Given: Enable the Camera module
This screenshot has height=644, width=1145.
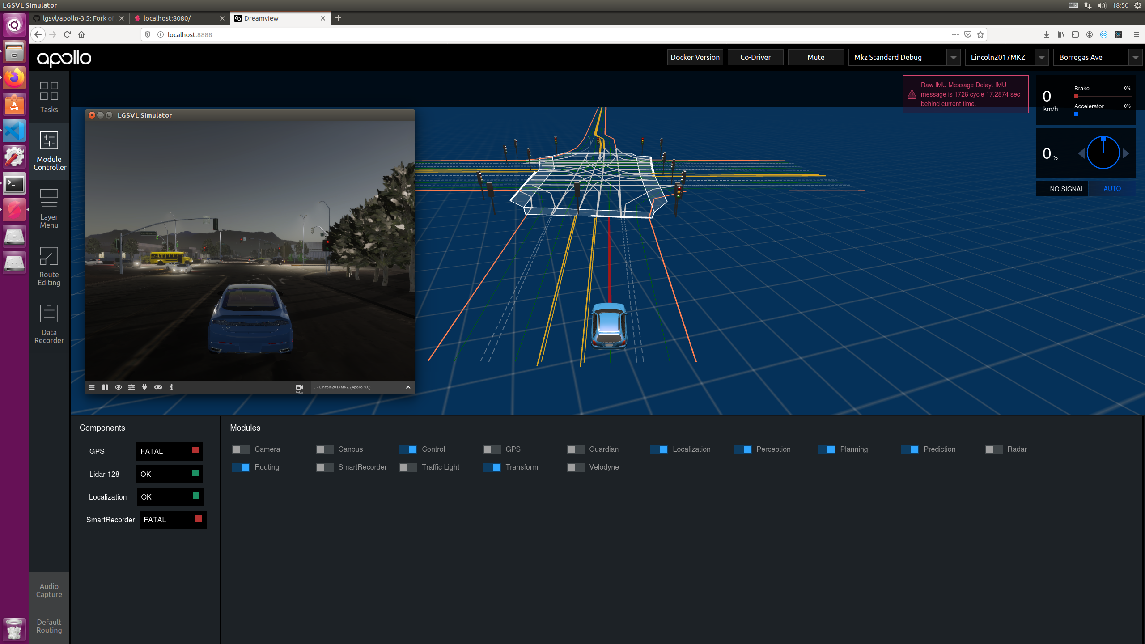Looking at the screenshot, I should click(x=240, y=449).
